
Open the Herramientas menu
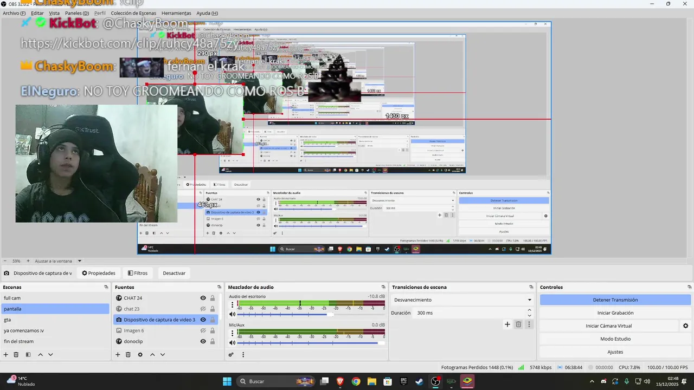click(x=176, y=13)
